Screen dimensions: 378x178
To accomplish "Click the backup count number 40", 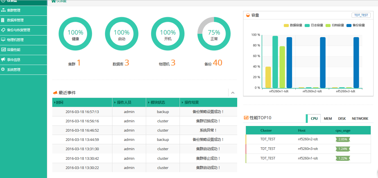I will (218, 63).
